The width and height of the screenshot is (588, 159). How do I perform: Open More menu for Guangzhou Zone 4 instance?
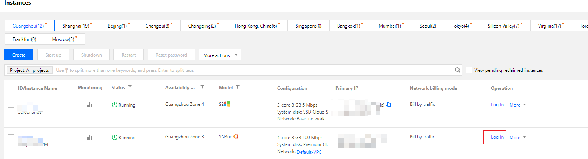click(517, 105)
